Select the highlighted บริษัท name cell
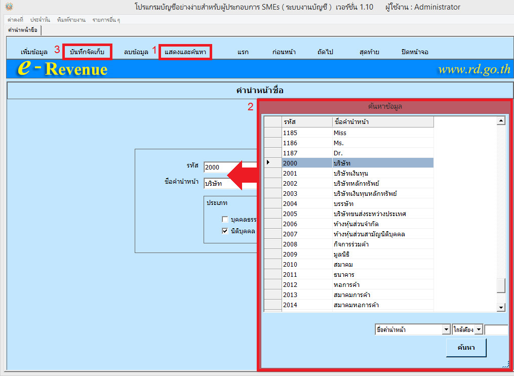 coord(383,163)
